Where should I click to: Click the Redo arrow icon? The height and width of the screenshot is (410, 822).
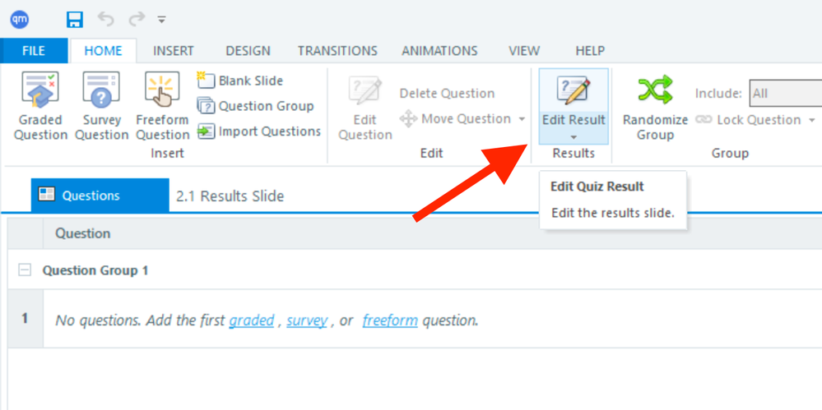click(136, 19)
